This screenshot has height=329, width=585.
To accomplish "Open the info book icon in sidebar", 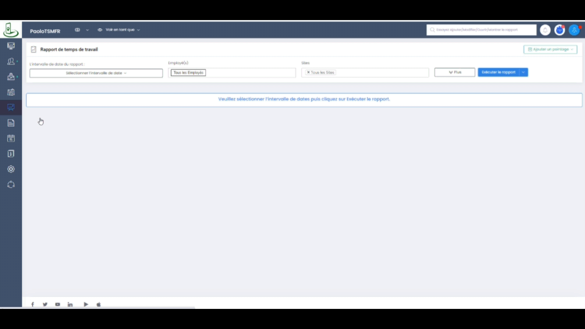I will [x=11, y=154].
